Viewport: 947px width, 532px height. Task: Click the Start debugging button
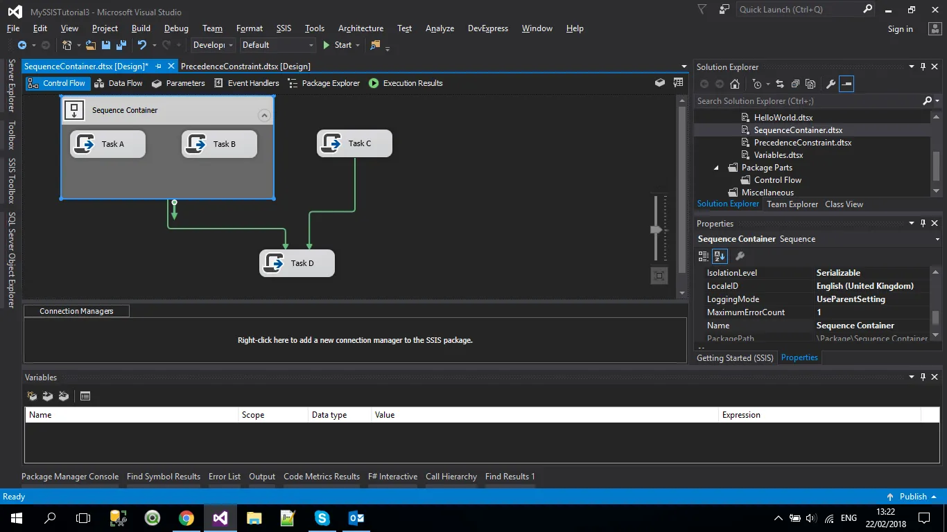point(338,45)
